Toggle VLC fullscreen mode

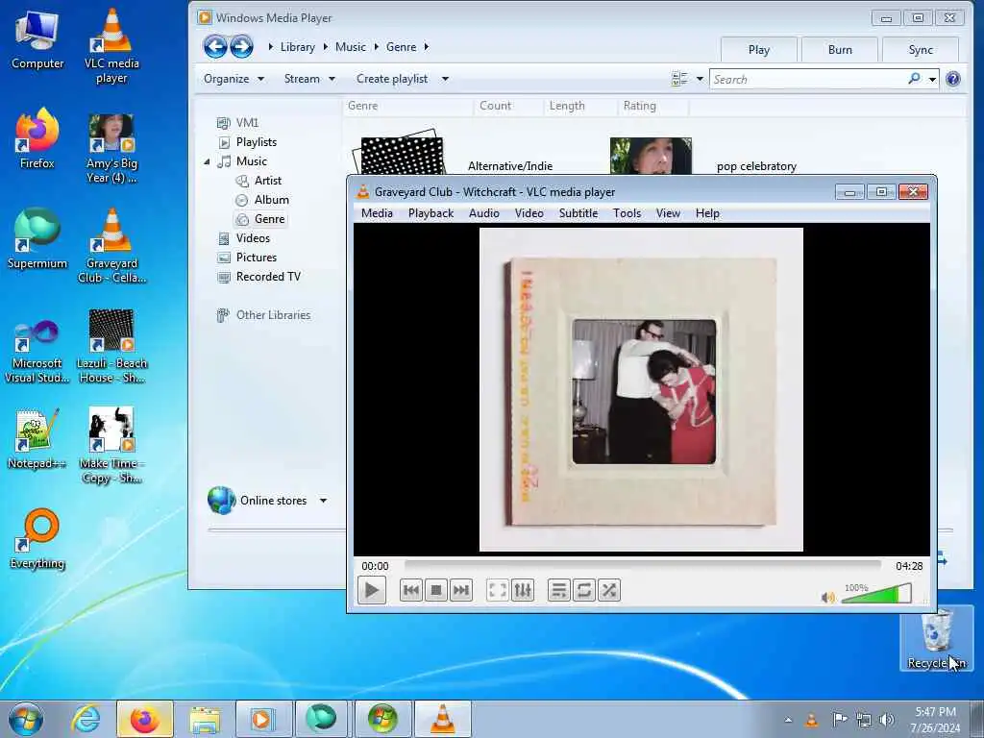pos(498,591)
